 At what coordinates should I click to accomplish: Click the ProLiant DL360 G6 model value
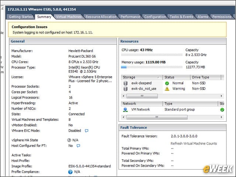pyautogui.click(x=82, y=56)
